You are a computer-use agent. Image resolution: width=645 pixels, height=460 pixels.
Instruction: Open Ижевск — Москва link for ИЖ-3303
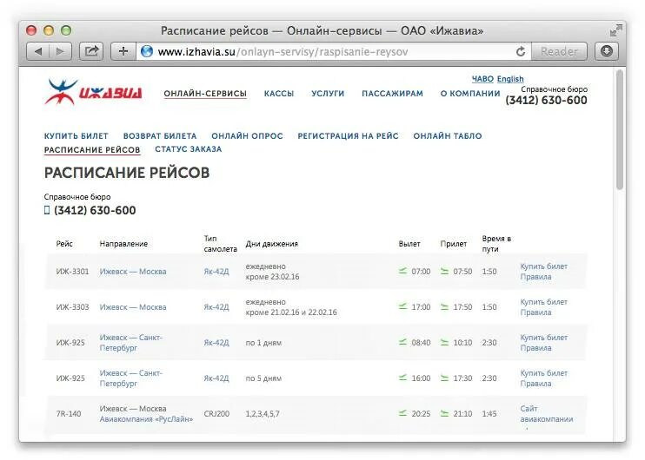133,307
